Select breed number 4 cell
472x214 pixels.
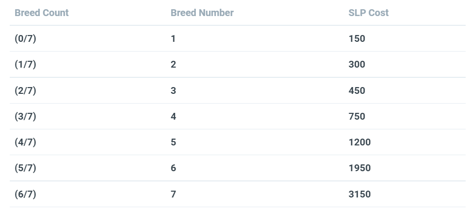point(174,116)
